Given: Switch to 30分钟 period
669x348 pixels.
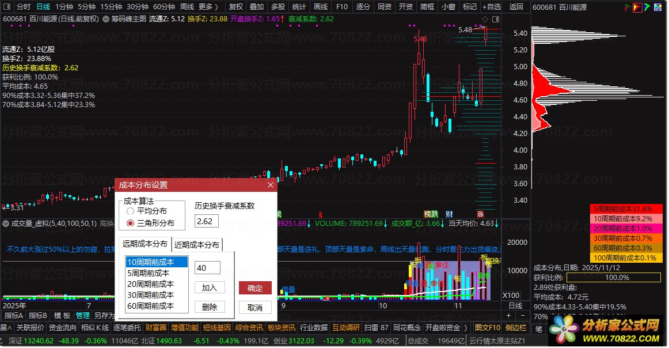Looking at the screenshot, I should pyautogui.click(x=138, y=7).
